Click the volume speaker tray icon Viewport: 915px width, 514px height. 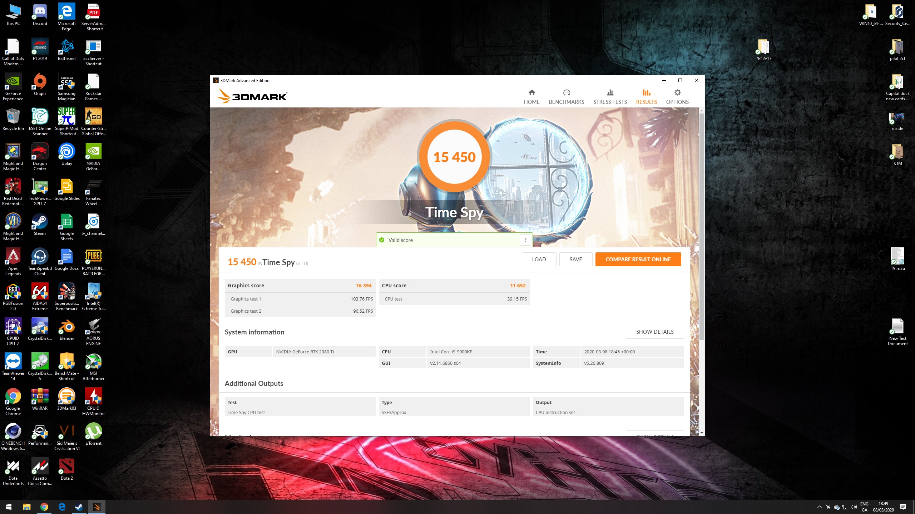click(x=854, y=507)
